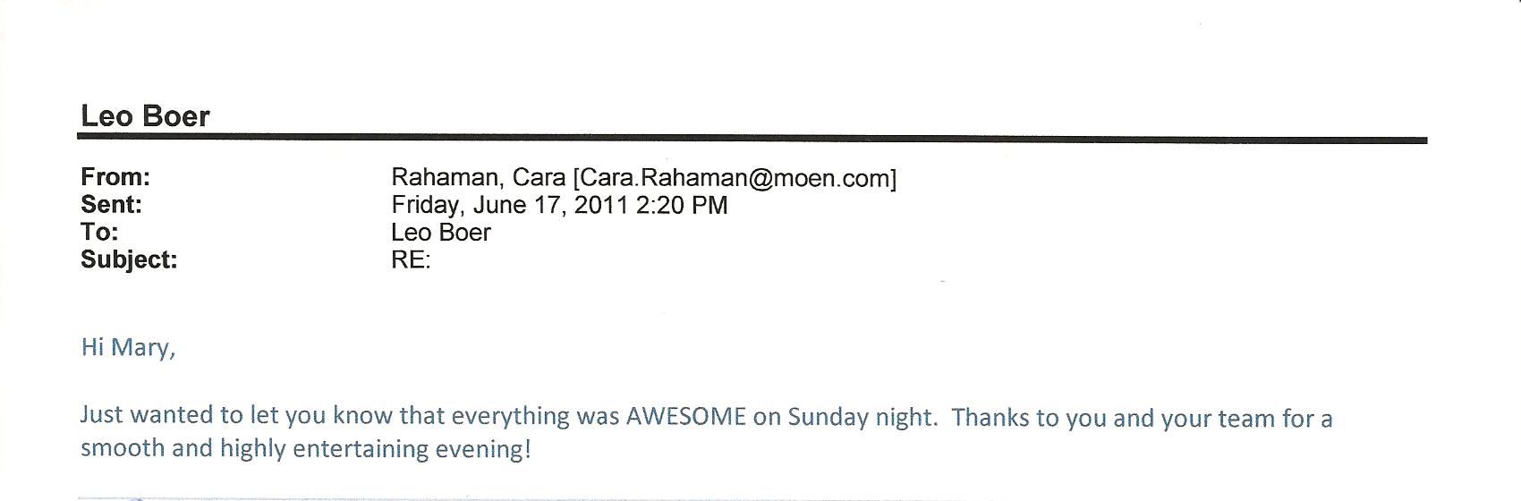Click the phrase Thanks to you
Viewport: 1521px width, 501px height.
pos(1024,419)
